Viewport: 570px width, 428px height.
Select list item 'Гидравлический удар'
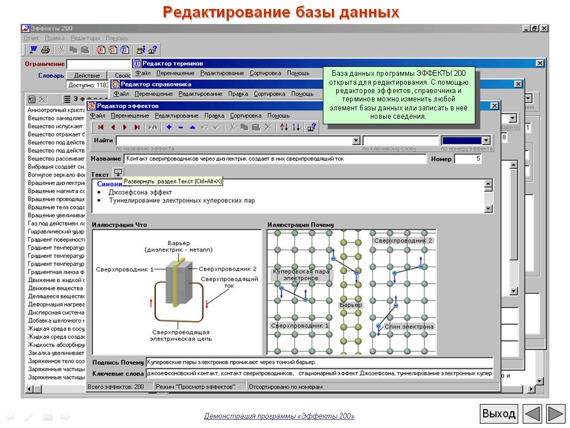[x=56, y=231]
